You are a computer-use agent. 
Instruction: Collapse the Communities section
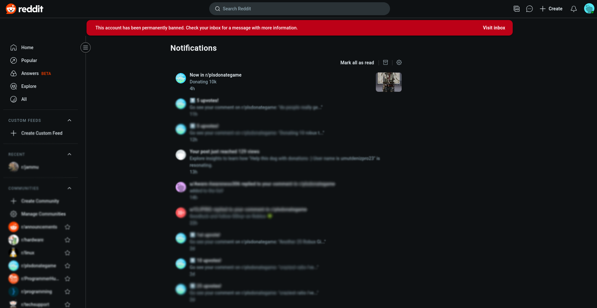69,188
